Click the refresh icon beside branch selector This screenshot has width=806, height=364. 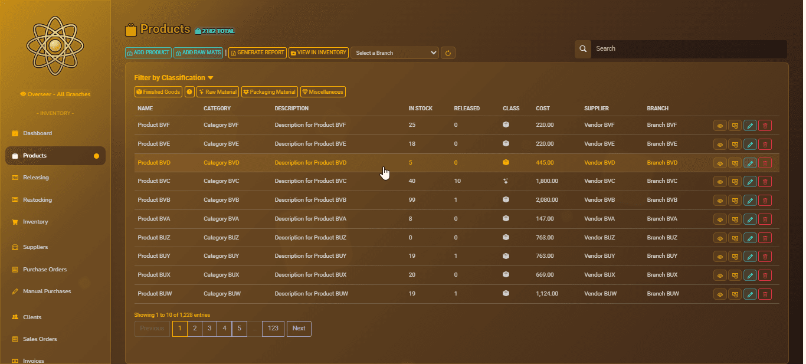(448, 53)
